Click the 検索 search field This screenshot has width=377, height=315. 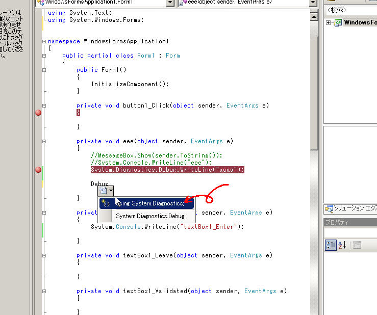(x=350, y=10)
